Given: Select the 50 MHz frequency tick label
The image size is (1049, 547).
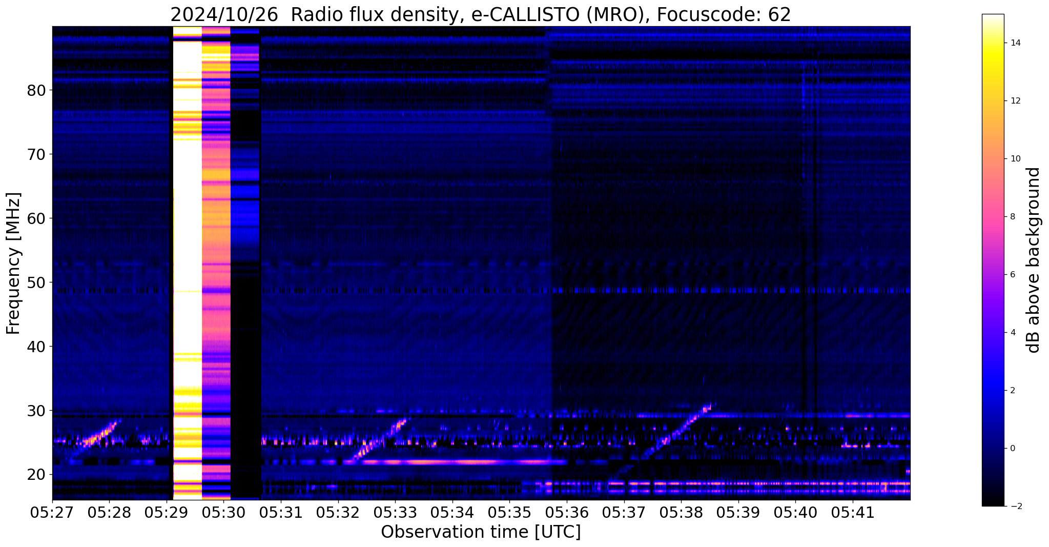Looking at the screenshot, I should (x=36, y=282).
